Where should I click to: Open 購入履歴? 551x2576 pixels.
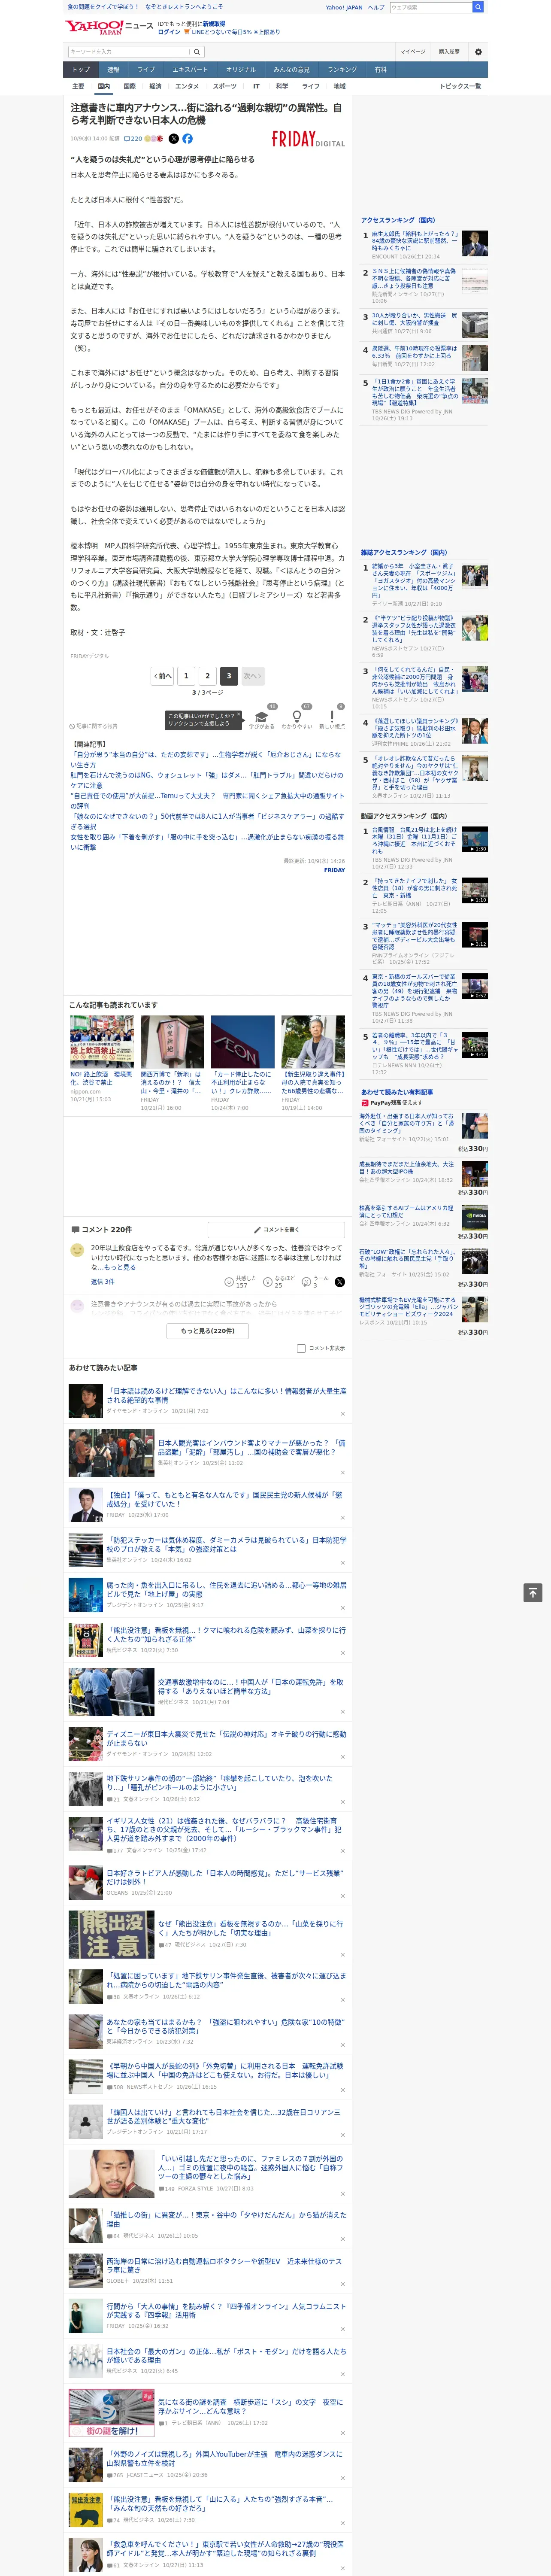point(449,52)
